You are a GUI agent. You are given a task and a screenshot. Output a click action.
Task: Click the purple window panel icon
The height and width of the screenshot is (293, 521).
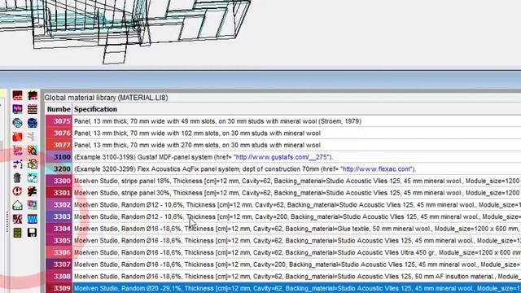tap(33, 205)
